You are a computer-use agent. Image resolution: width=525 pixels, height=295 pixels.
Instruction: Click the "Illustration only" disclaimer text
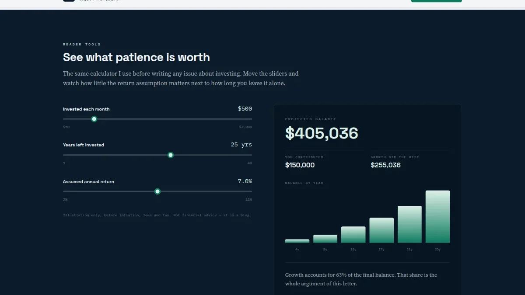157,215
